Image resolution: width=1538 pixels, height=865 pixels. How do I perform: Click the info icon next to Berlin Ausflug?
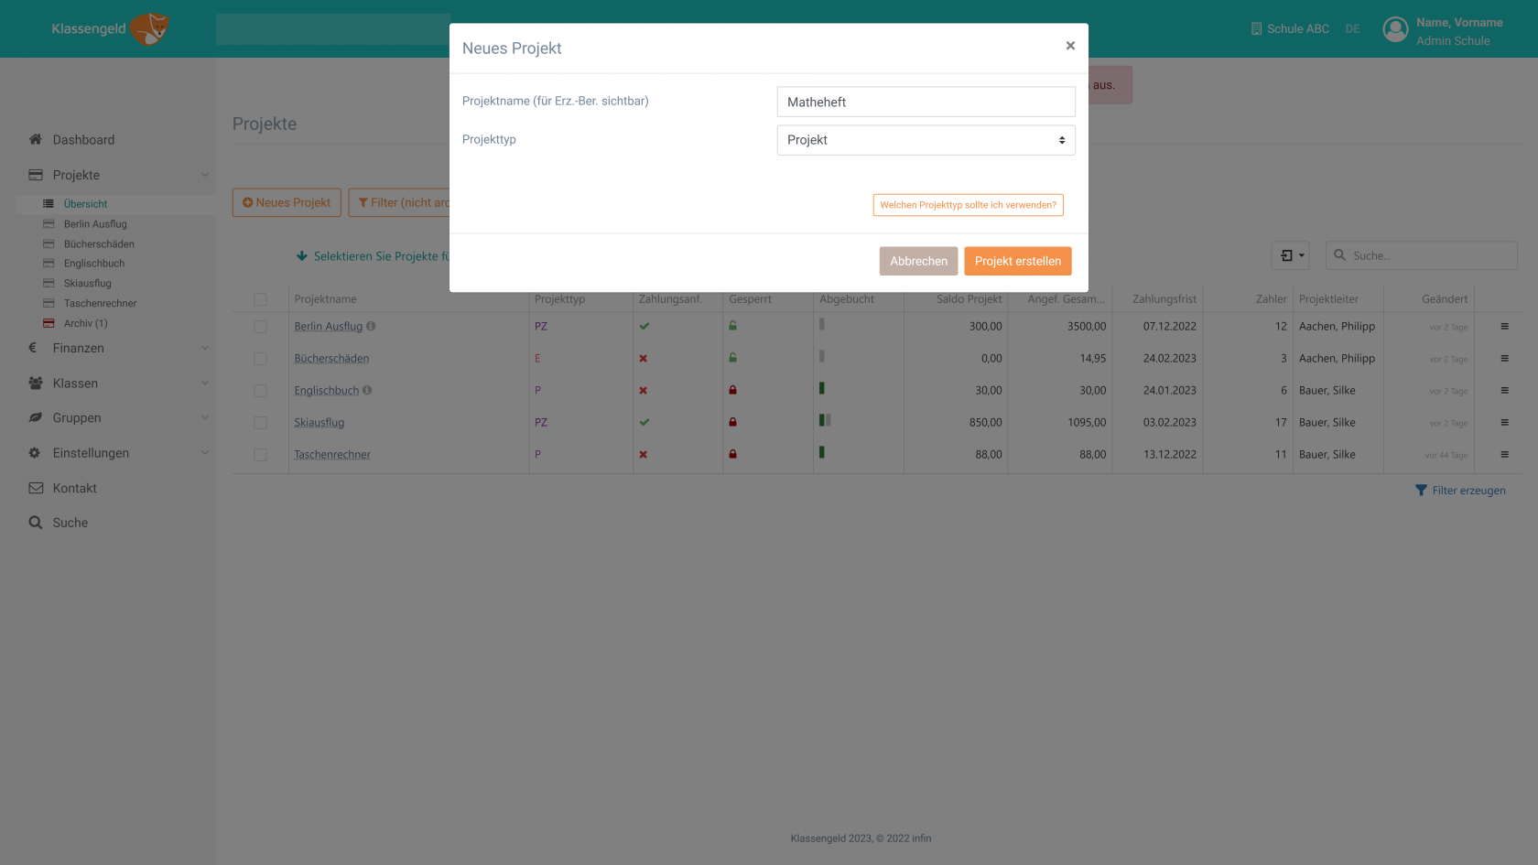click(x=371, y=326)
